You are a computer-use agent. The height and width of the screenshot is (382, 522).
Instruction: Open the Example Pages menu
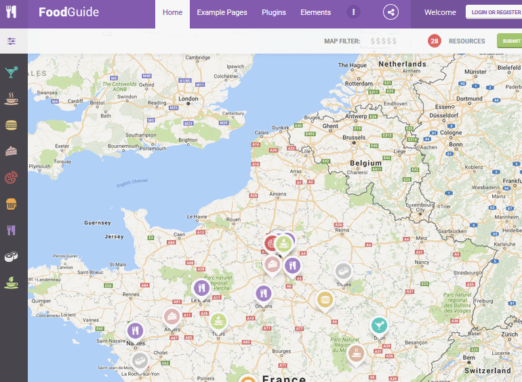pyautogui.click(x=222, y=12)
